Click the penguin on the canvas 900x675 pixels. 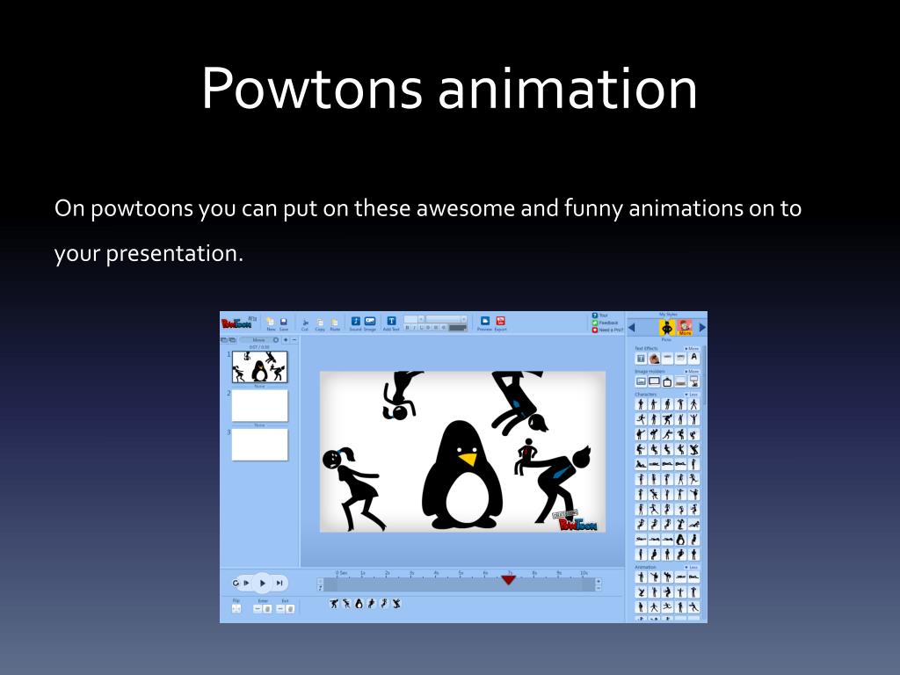(462, 475)
